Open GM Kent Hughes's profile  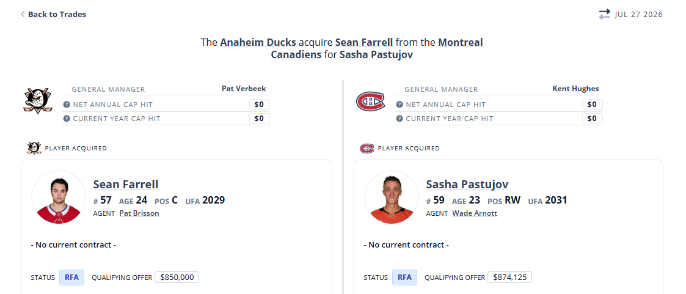tap(576, 89)
